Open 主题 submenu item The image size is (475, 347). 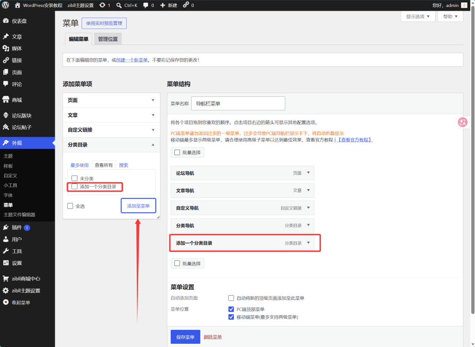[x=8, y=156]
